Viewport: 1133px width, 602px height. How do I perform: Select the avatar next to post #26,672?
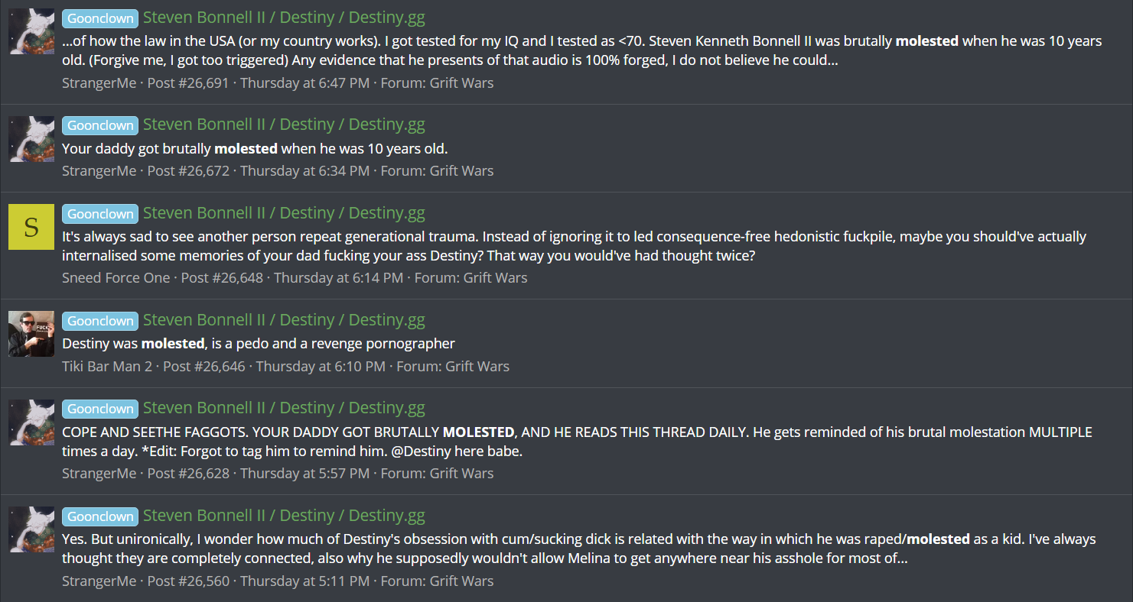31,139
